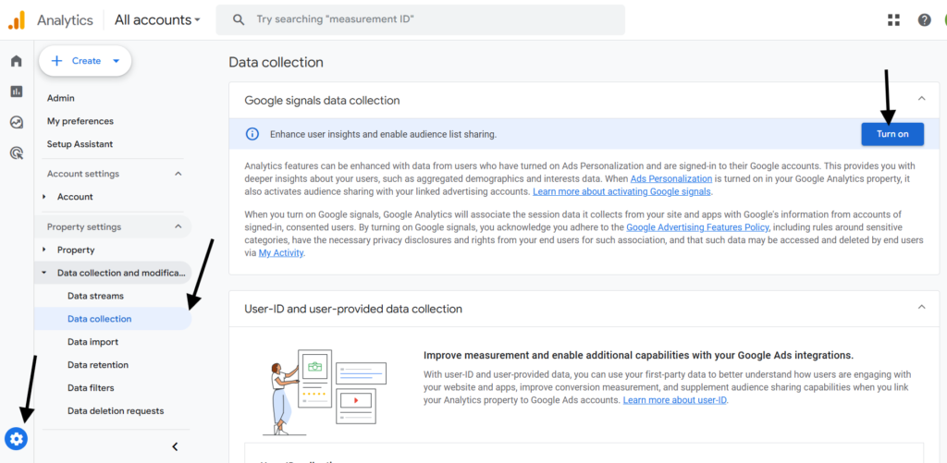
Task: Open the Google Advertising Features Policy link
Action: 697,227
